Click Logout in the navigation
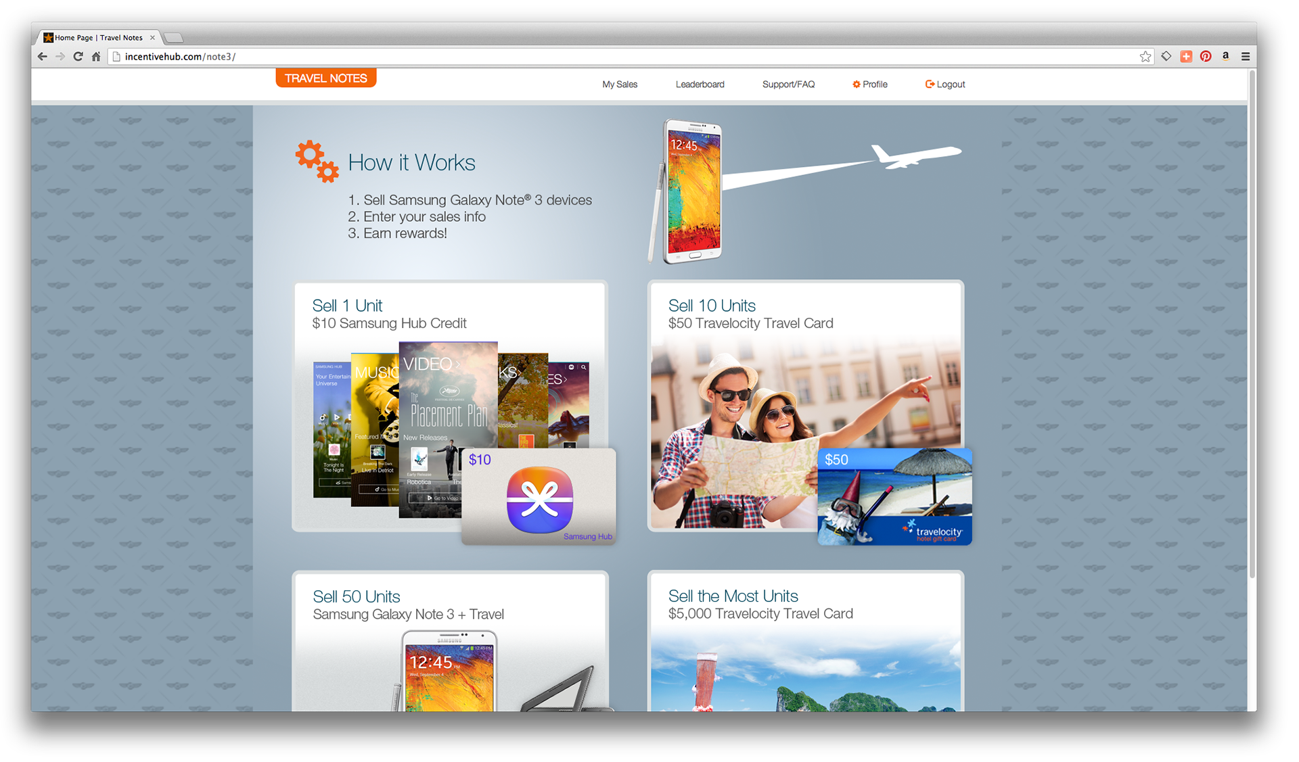Screen dimensions: 1299x762 pos(945,85)
